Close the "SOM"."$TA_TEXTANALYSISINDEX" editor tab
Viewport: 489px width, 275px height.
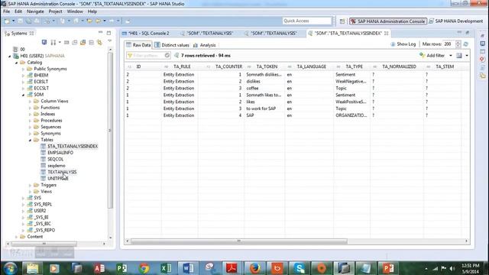(x=387, y=33)
